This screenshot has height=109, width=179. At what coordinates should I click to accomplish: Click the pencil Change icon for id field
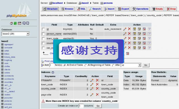click(125, 29)
